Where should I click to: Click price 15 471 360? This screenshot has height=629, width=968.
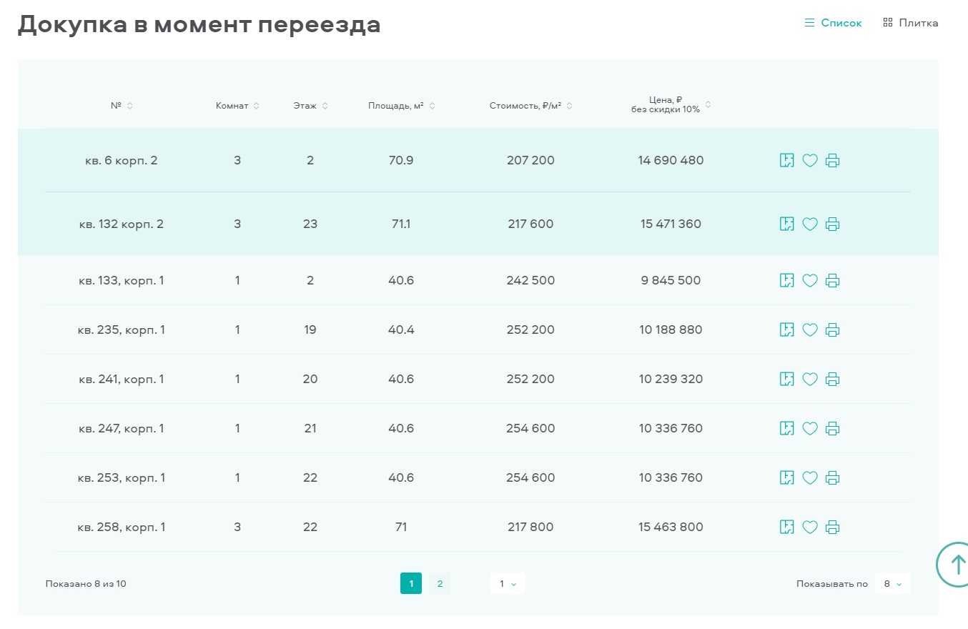(671, 224)
